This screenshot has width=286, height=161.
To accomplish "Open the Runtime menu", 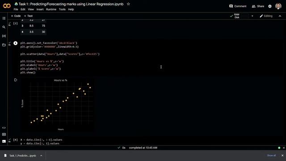I will [51, 9].
